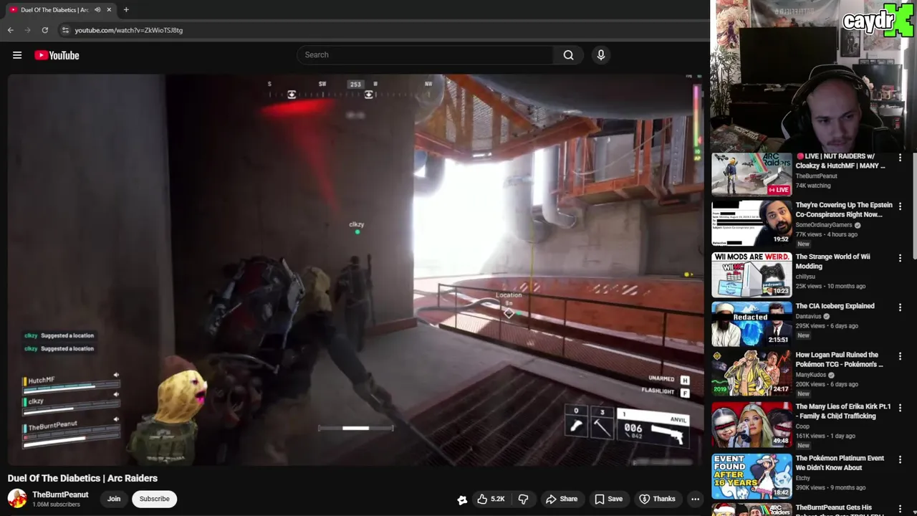Viewport: 917px width, 516px height.
Task: Open a new browser tab
Action: [x=126, y=9]
